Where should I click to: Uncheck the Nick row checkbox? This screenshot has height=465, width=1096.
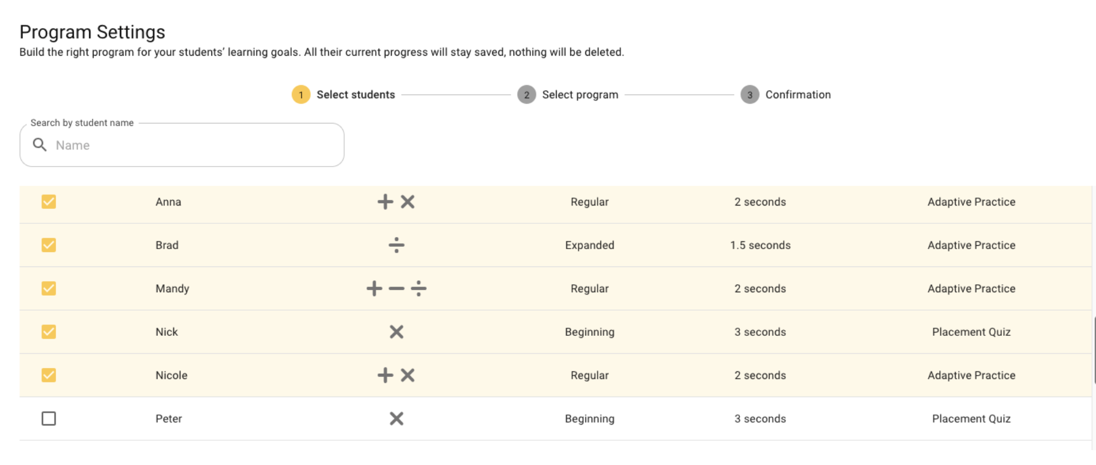point(49,332)
